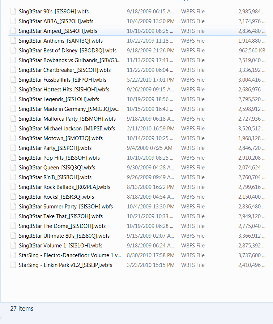Select file name SingItStar 90's_[SIS9OH].wbfs

(54, 12)
